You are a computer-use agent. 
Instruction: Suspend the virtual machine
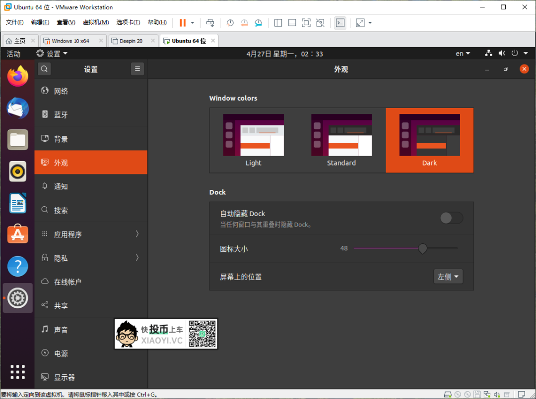(184, 22)
